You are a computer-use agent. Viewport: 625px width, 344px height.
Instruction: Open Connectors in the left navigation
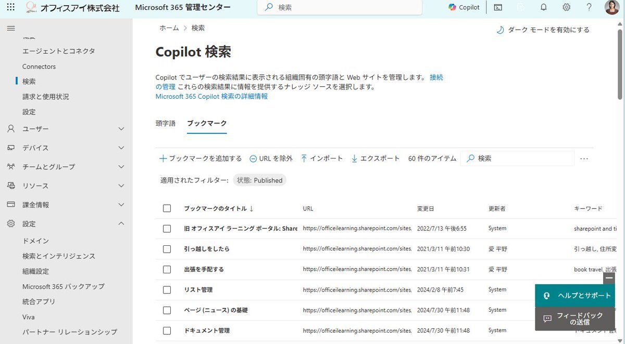(39, 67)
